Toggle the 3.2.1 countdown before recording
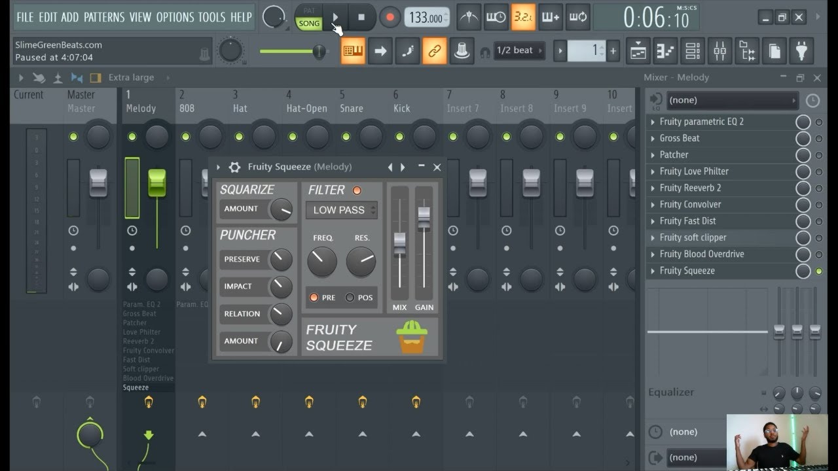This screenshot has width=838, height=471. 523,17
